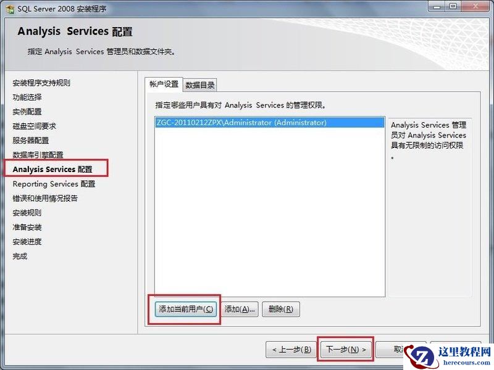Click the 删除(R) button
The image size is (494, 370).
[x=281, y=309]
